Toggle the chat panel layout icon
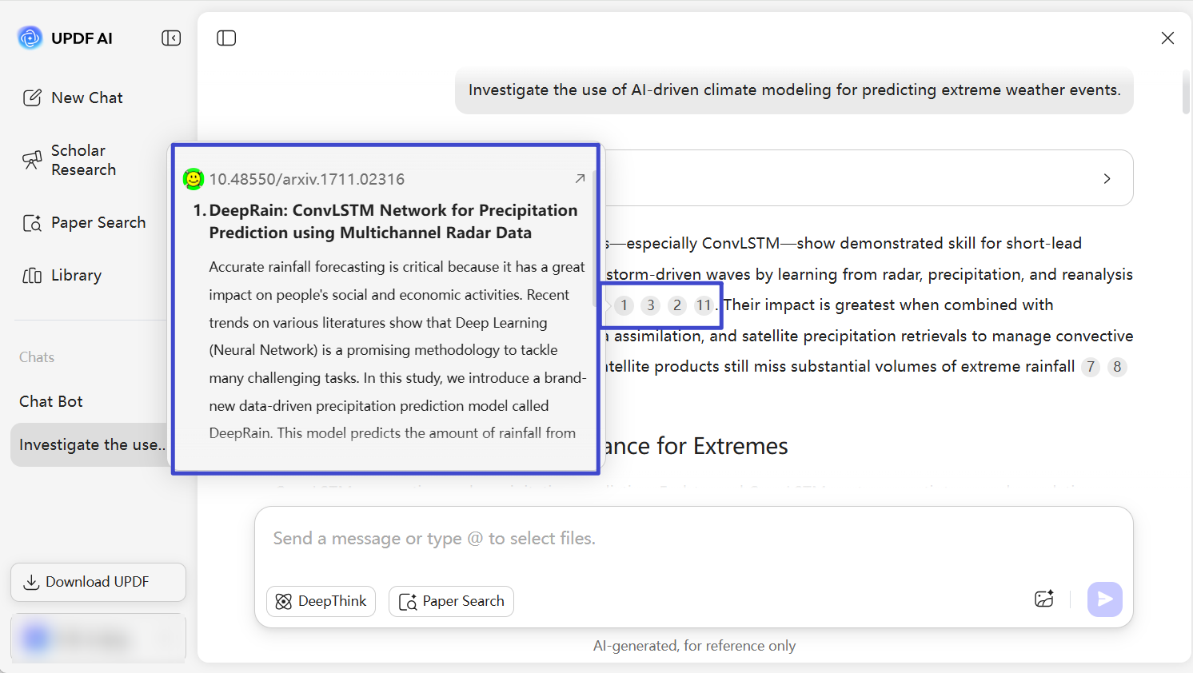 (226, 38)
